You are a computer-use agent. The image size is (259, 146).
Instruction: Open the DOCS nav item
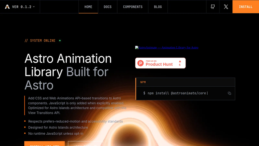pos(107,7)
